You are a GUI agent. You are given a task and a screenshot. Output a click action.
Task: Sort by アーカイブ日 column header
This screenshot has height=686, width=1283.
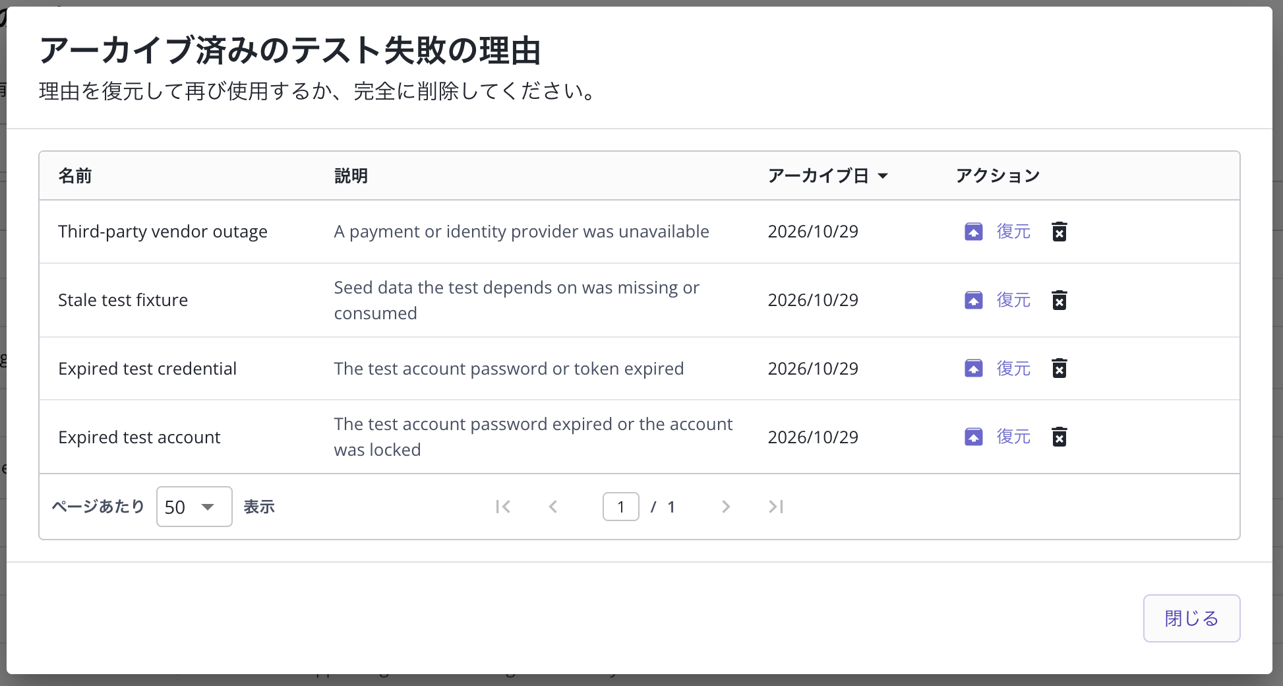coord(828,176)
